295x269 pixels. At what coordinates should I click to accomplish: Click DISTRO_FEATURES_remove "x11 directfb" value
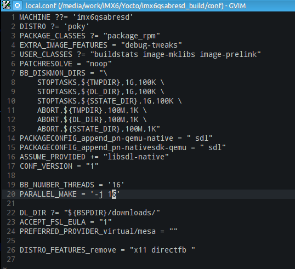pyautogui.click(x=162, y=250)
